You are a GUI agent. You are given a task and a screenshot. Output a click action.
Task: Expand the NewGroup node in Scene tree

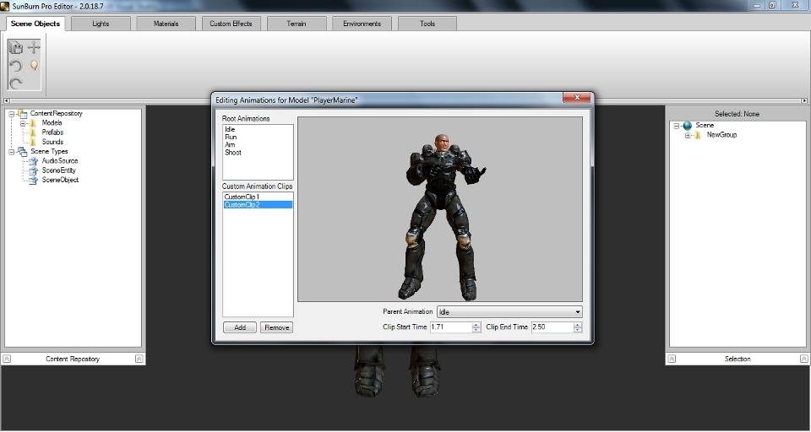pyautogui.click(x=688, y=135)
